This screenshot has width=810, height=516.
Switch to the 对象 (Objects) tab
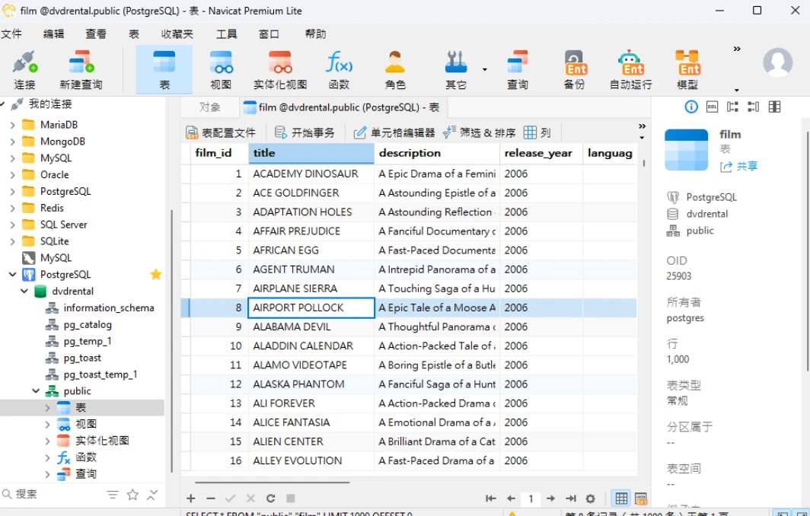(x=210, y=107)
